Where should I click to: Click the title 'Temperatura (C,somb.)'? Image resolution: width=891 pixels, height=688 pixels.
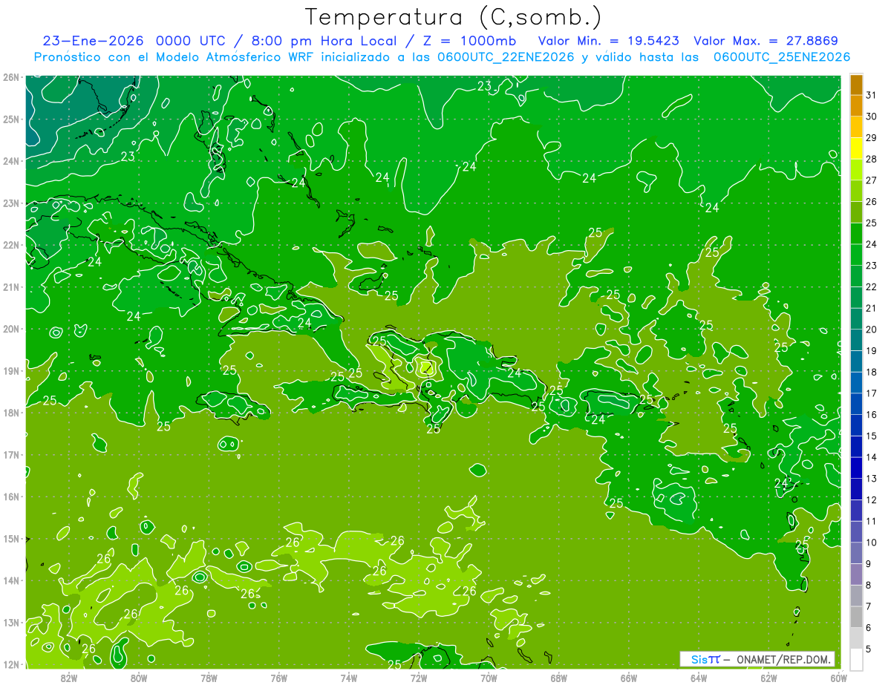[453, 17]
